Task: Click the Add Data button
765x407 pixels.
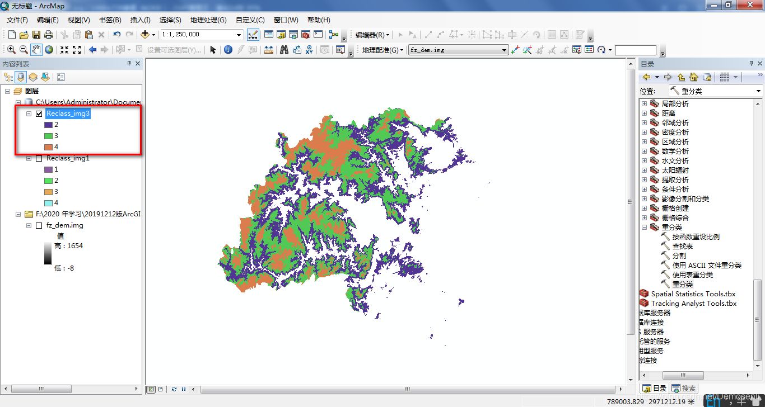Action: pyautogui.click(x=145, y=34)
